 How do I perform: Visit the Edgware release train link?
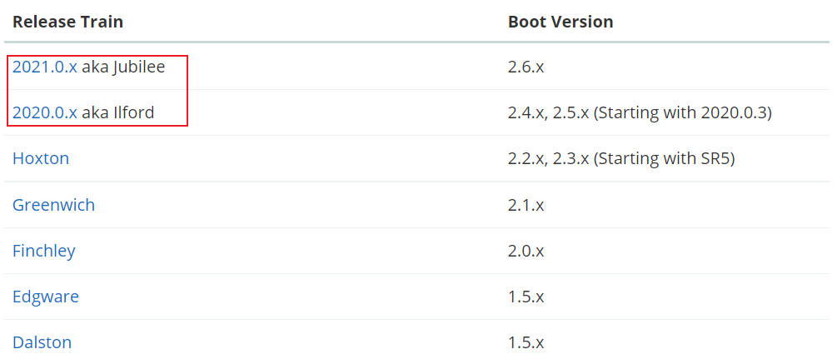[45, 297]
